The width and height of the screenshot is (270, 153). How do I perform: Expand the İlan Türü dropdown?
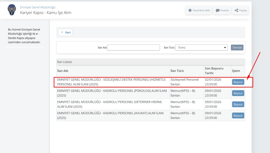click(x=201, y=48)
